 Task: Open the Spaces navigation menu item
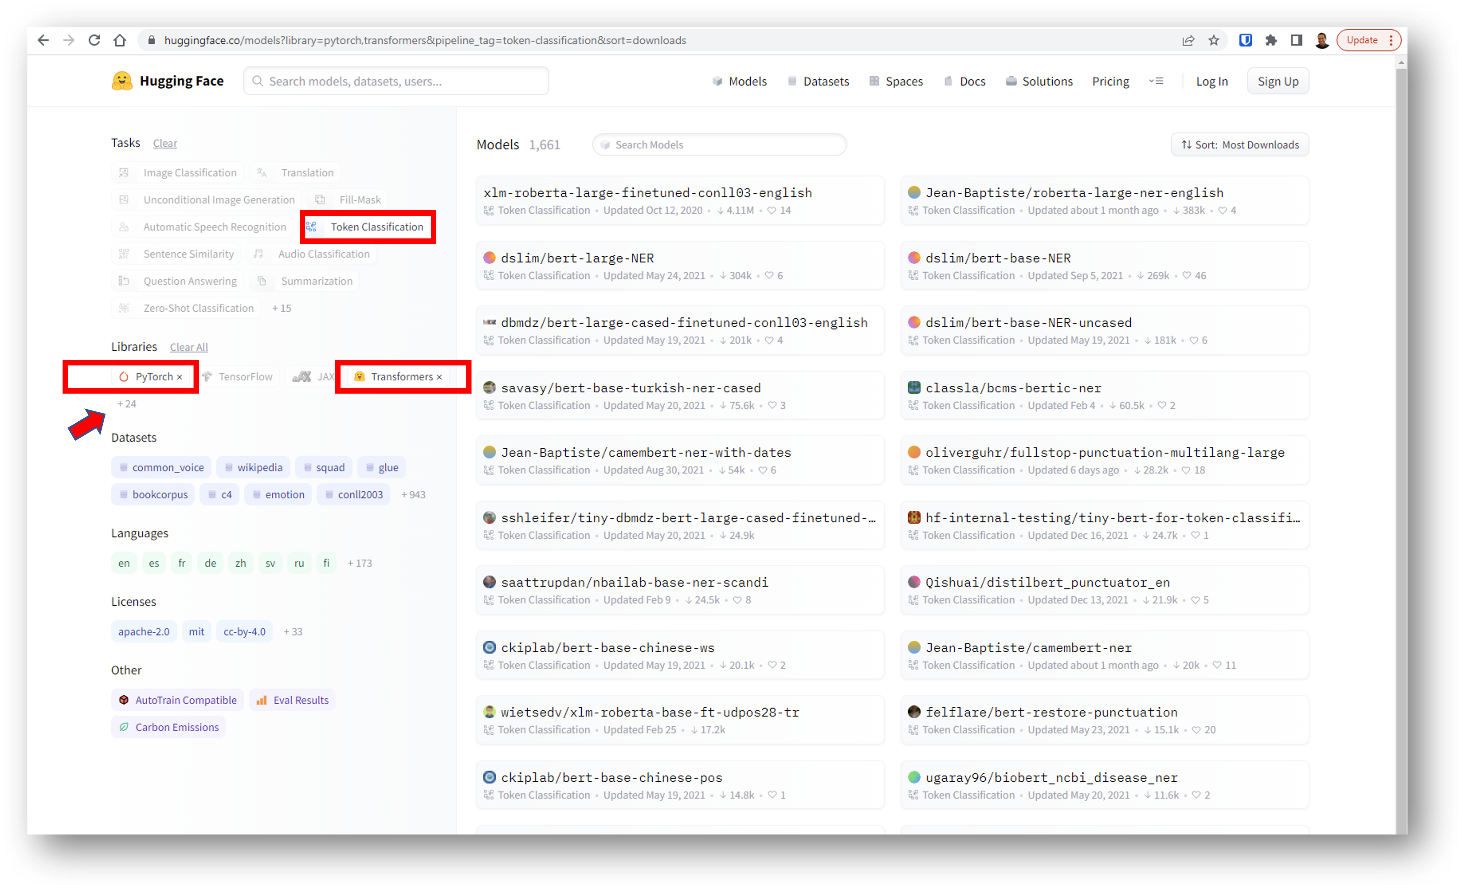[896, 81]
